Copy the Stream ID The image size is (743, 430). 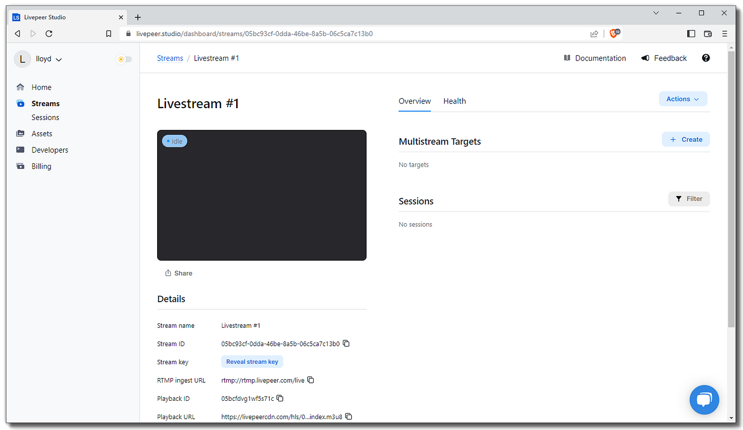346,344
